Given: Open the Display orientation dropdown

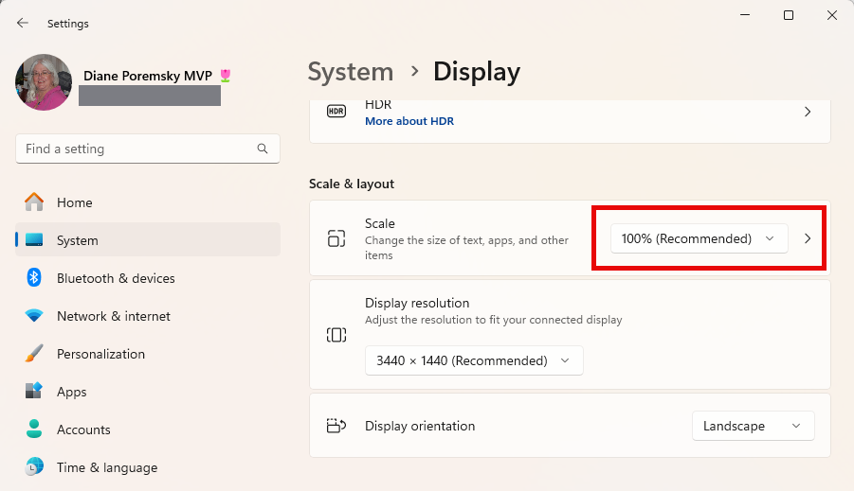Looking at the screenshot, I should coord(753,426).
